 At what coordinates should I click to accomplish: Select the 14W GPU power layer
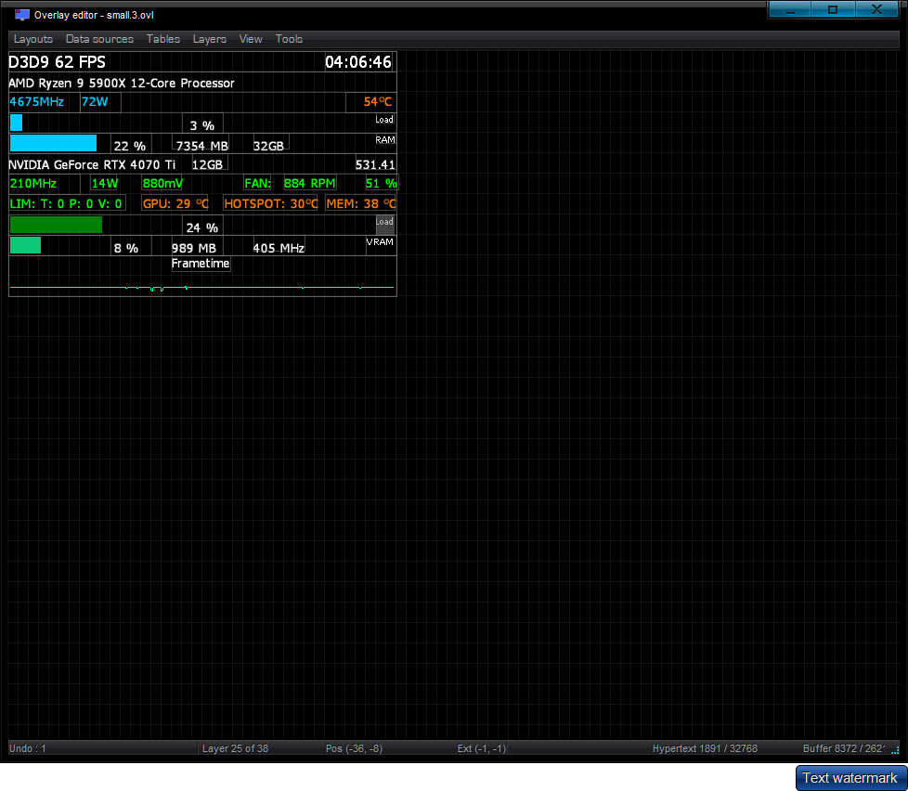[105, 184]
